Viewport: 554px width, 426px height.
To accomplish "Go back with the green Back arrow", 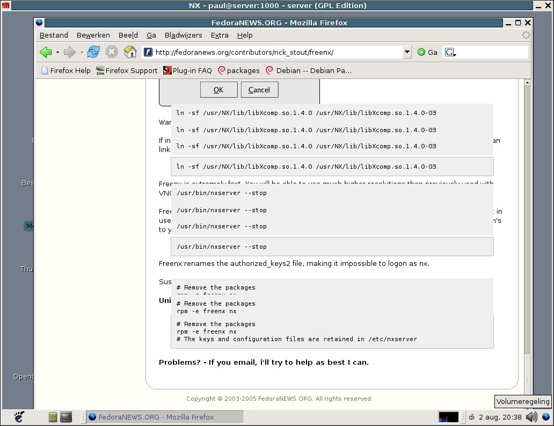I will tap(46, 52).
